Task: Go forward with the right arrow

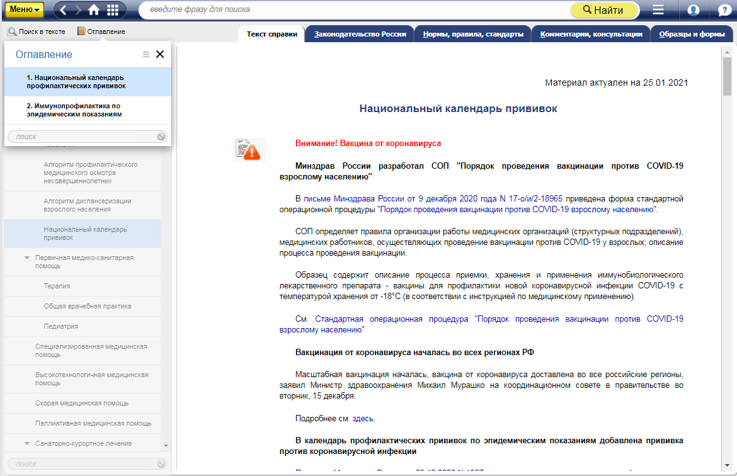Action: tap(78, 10)
